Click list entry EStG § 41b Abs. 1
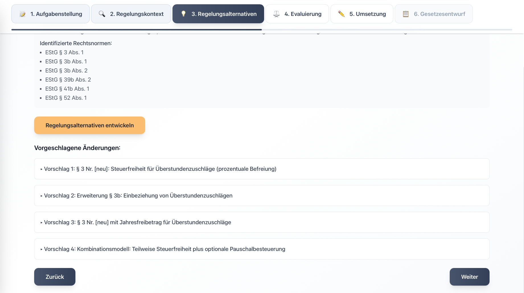 [x=67, y=89]
